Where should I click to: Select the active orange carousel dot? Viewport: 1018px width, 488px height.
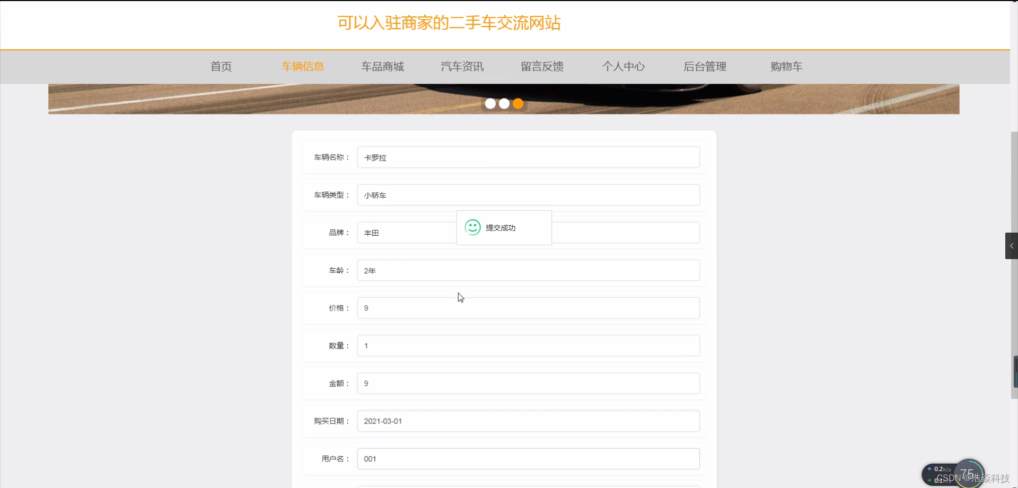tap(518, 103)
